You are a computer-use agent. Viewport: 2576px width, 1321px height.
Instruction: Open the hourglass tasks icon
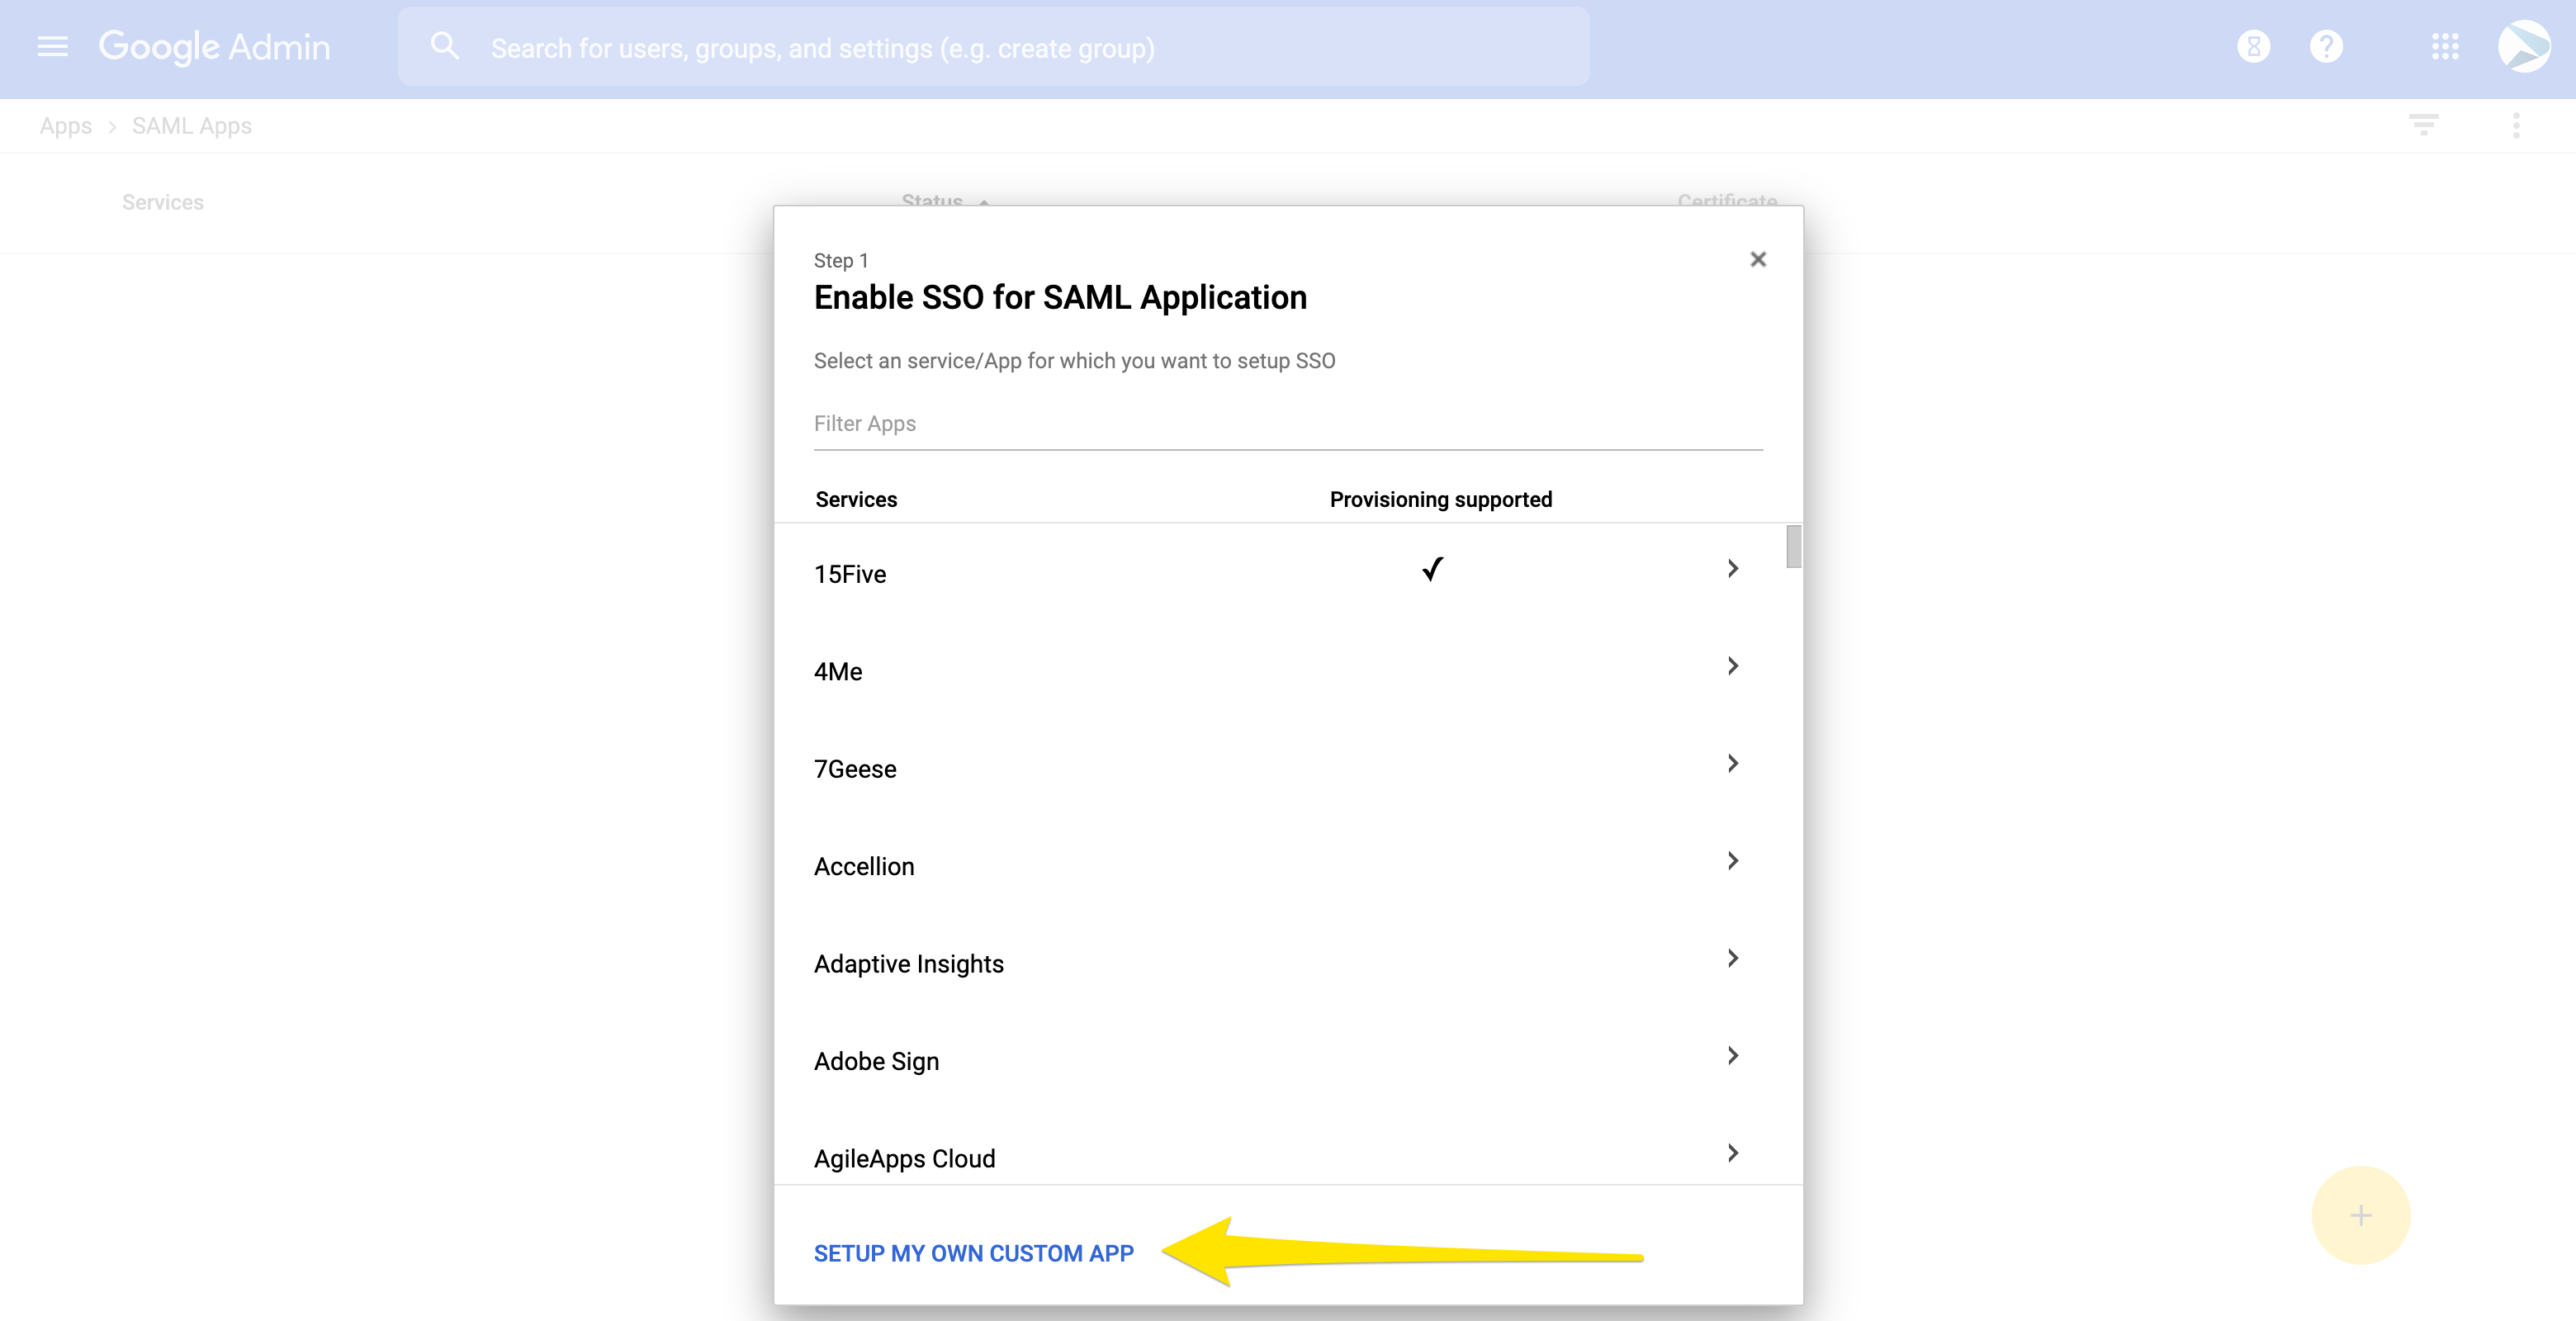click(x=2253, y=47)
